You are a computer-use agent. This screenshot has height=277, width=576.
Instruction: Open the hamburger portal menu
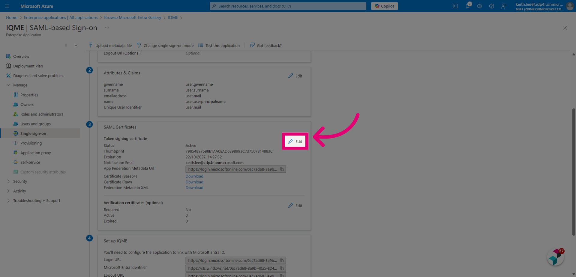coord(7,6)
